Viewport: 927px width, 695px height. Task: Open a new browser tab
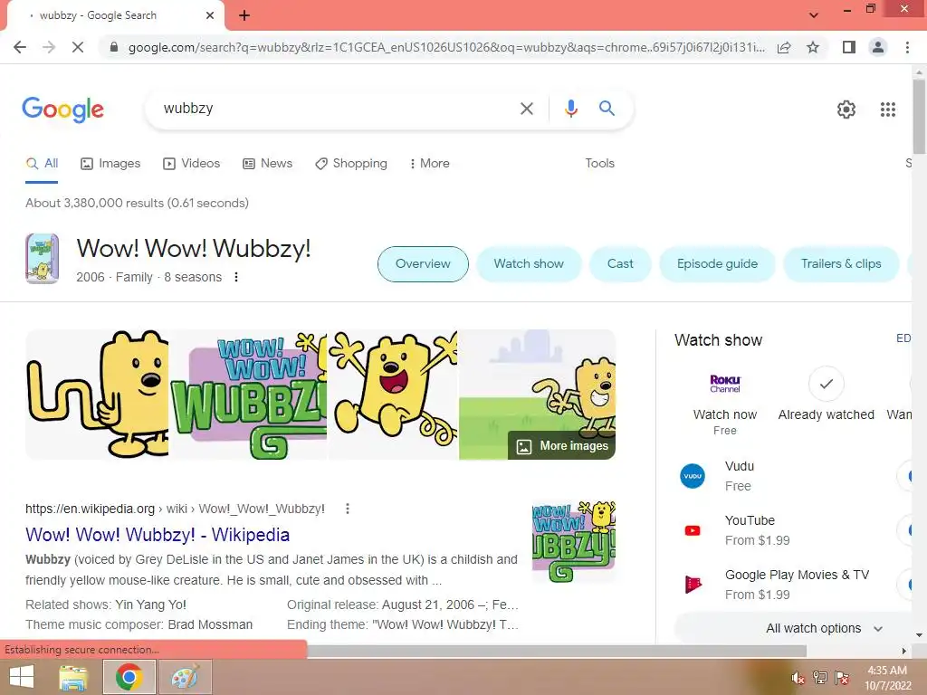(x=244, y=15)
